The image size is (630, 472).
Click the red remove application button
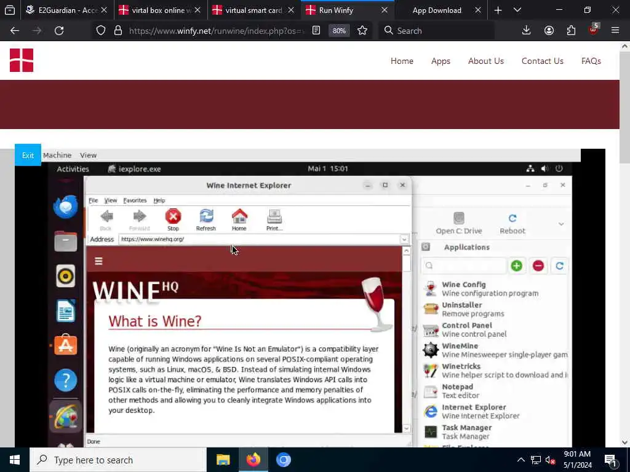(538, 265)
